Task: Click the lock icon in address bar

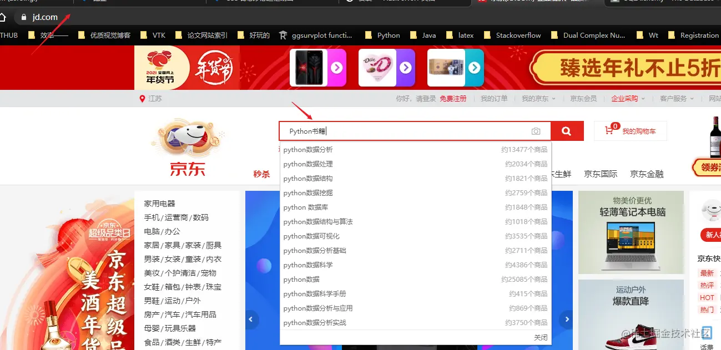Action: [23, 17]
